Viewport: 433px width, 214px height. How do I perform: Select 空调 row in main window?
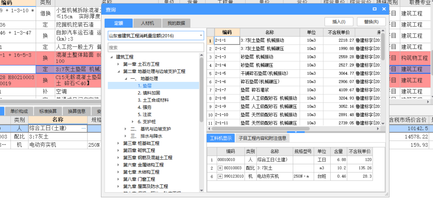pos(50,91)
